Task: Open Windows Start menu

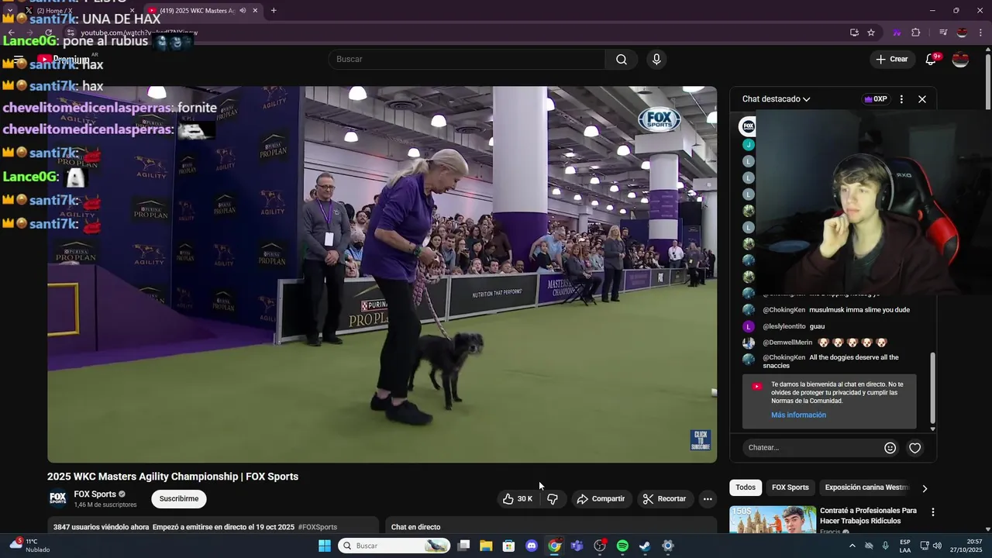Action: (325, 546)
